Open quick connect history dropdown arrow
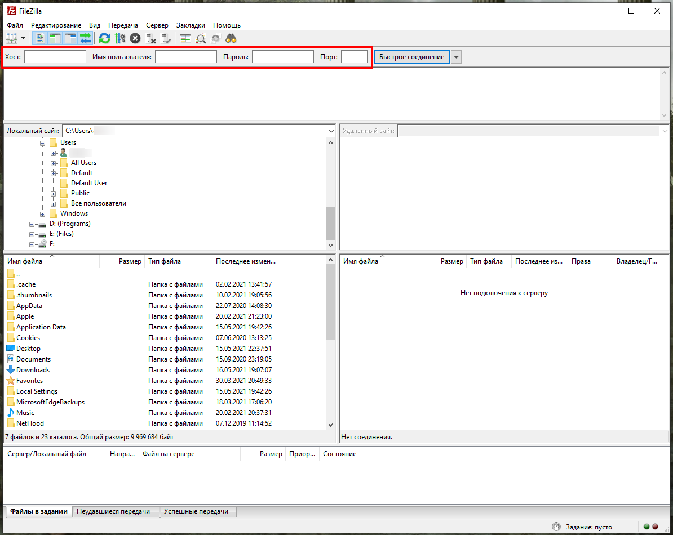Viewport: 673px width, 535px height. click(x=457, y=57)
